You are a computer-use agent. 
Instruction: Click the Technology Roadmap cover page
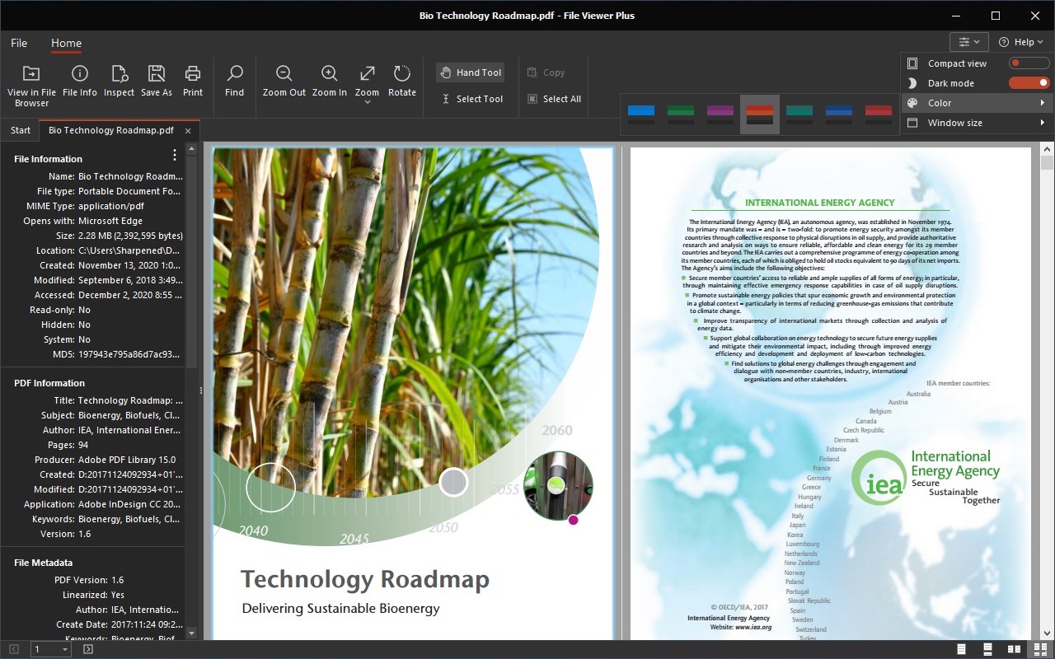(413, 393)
